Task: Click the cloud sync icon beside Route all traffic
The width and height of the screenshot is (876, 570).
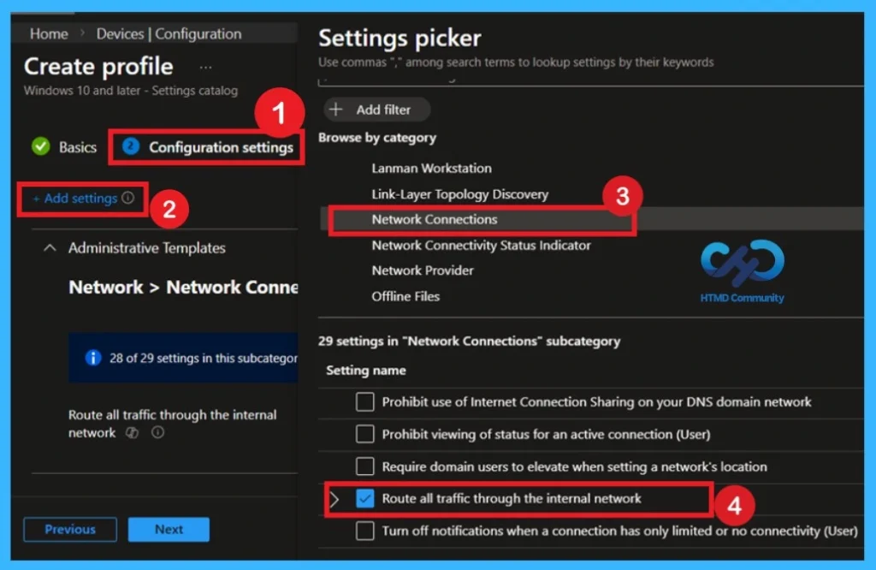Action: (132, 433)
